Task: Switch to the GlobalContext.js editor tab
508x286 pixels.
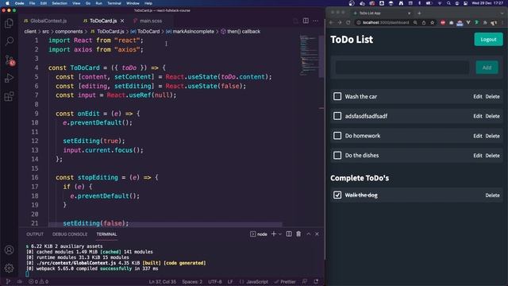Action: click(x=48, y=21)
